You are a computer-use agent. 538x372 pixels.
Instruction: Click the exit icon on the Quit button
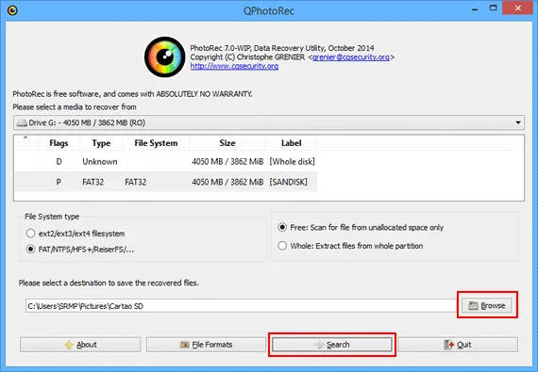[448, 345]
